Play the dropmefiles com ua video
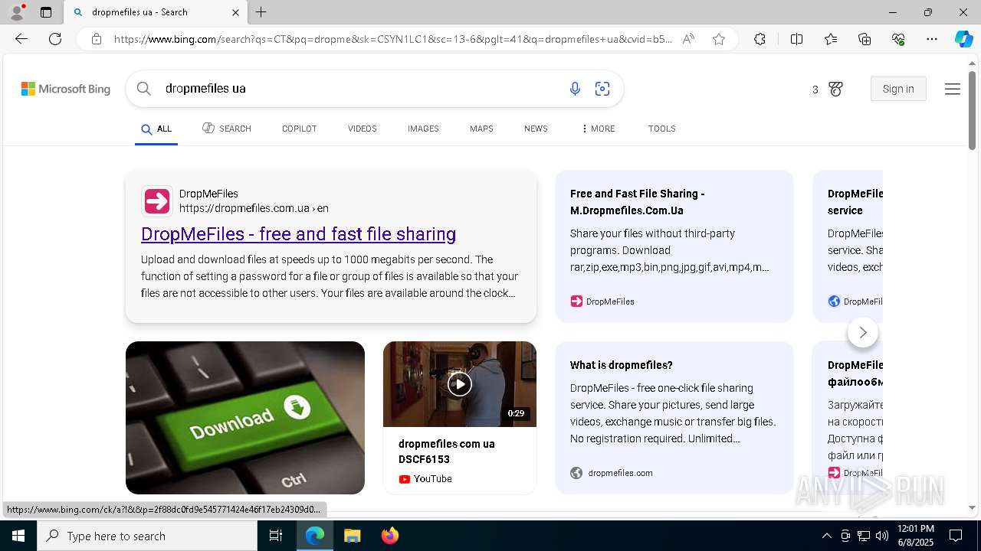981x551 pixels. (460, 384)
